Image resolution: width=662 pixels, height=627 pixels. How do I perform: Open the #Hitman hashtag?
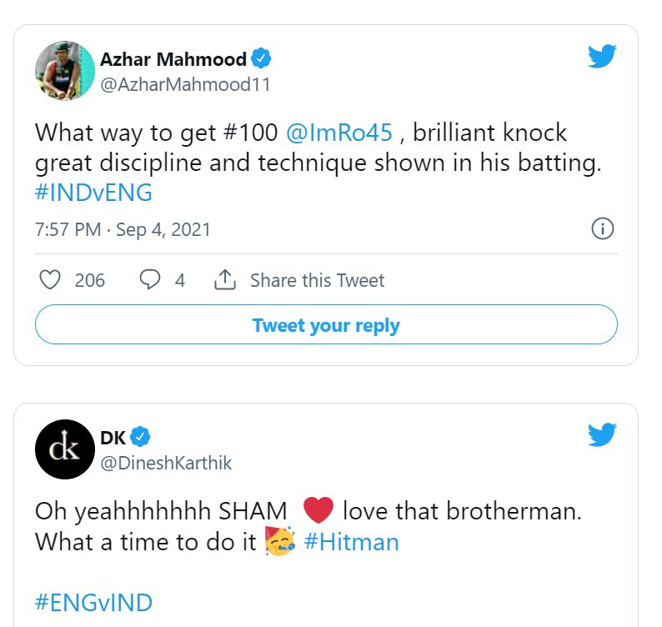coord(351,542)
